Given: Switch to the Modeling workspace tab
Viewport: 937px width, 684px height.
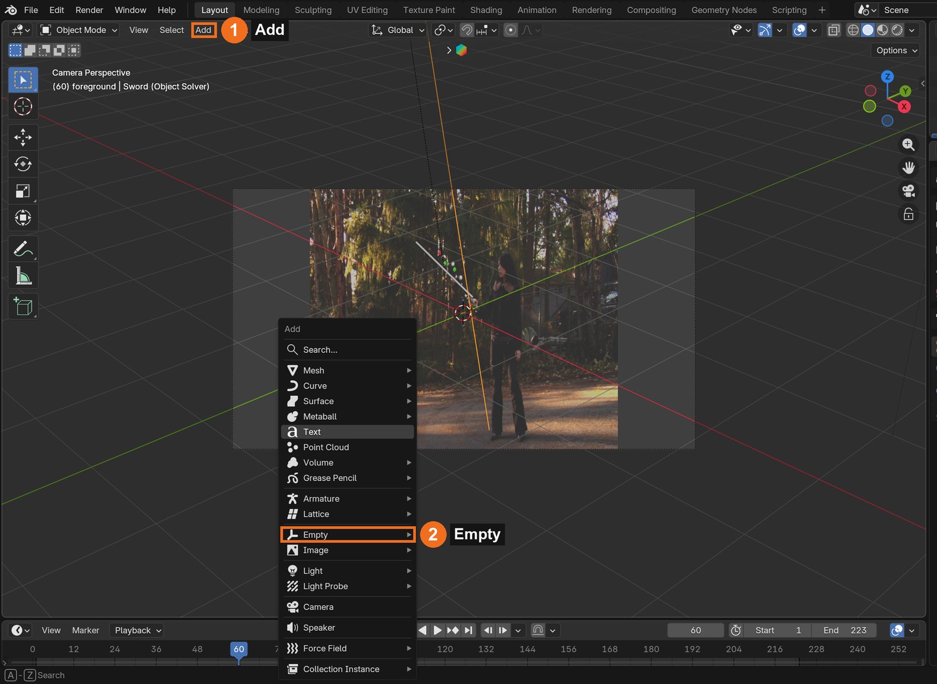Looking at the screenshot, I should tap(261, 10).
